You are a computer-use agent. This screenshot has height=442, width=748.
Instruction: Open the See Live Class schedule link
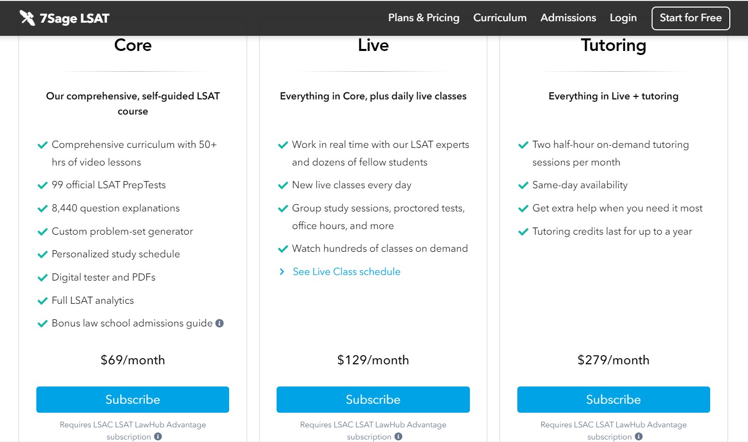tap(346, 271)
